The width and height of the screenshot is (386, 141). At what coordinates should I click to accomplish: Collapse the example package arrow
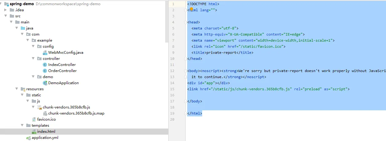tap(28, 40)
